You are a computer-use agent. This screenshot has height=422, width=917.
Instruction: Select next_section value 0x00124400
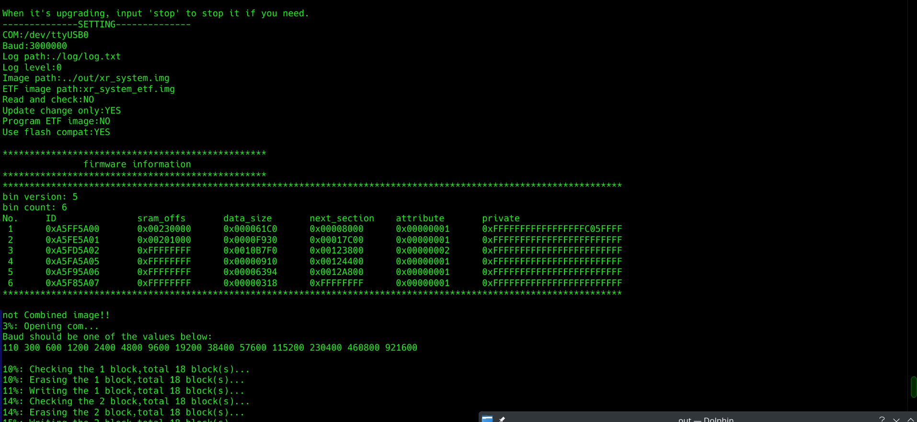(336, 262)
